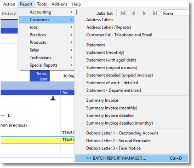194x168 pixels.
Task: Click the Sales submenu arrow
Action: (x=71, y=50)
